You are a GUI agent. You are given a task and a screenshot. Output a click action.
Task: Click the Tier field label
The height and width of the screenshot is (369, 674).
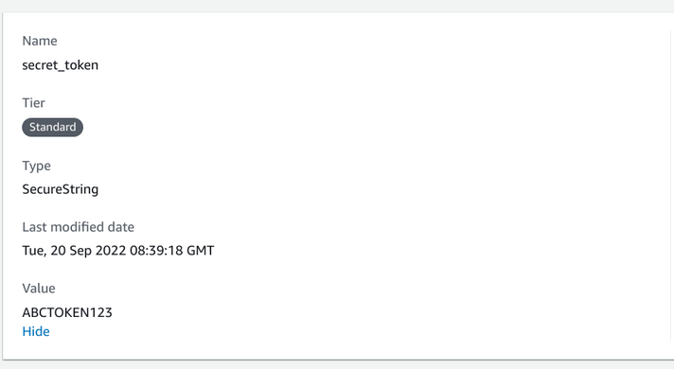pos(33,103)
